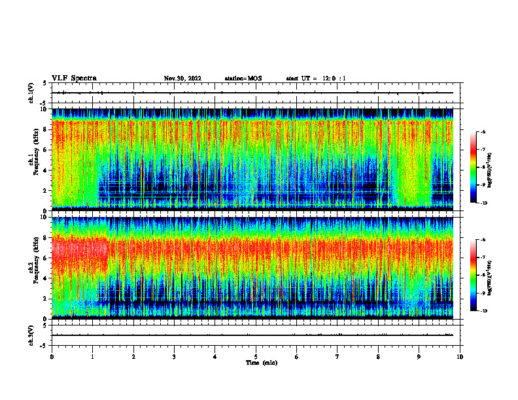The image size is (518, 400).
Task: Click the "VLF Spectra" title text
Action: point(74,78)
